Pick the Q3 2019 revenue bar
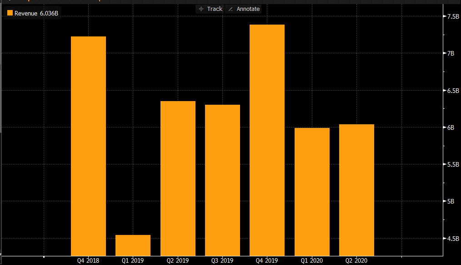The width and height of the screenshot is (461, 265). 222,180
